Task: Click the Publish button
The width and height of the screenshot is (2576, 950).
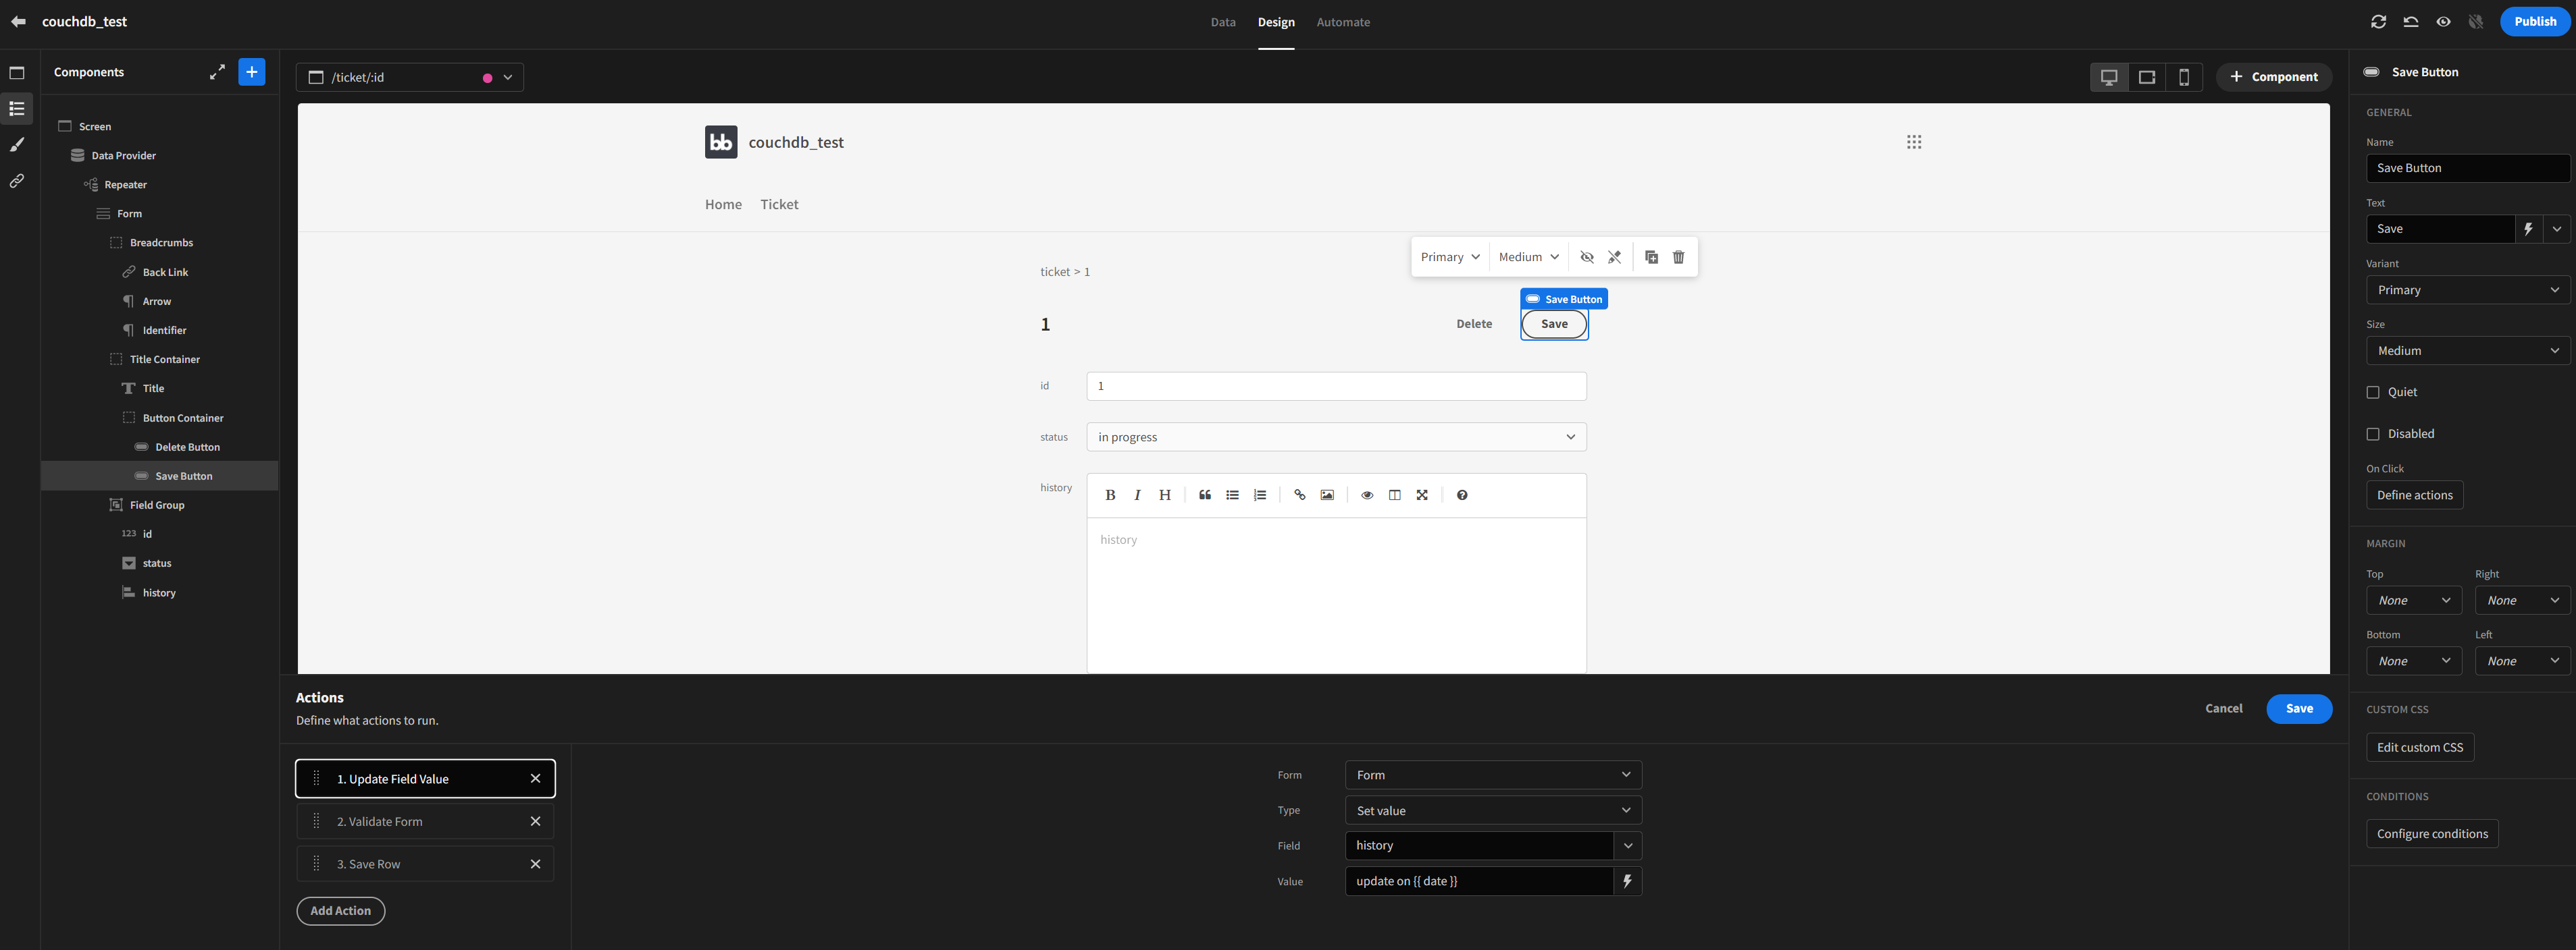Action: tap(2534, 22)
